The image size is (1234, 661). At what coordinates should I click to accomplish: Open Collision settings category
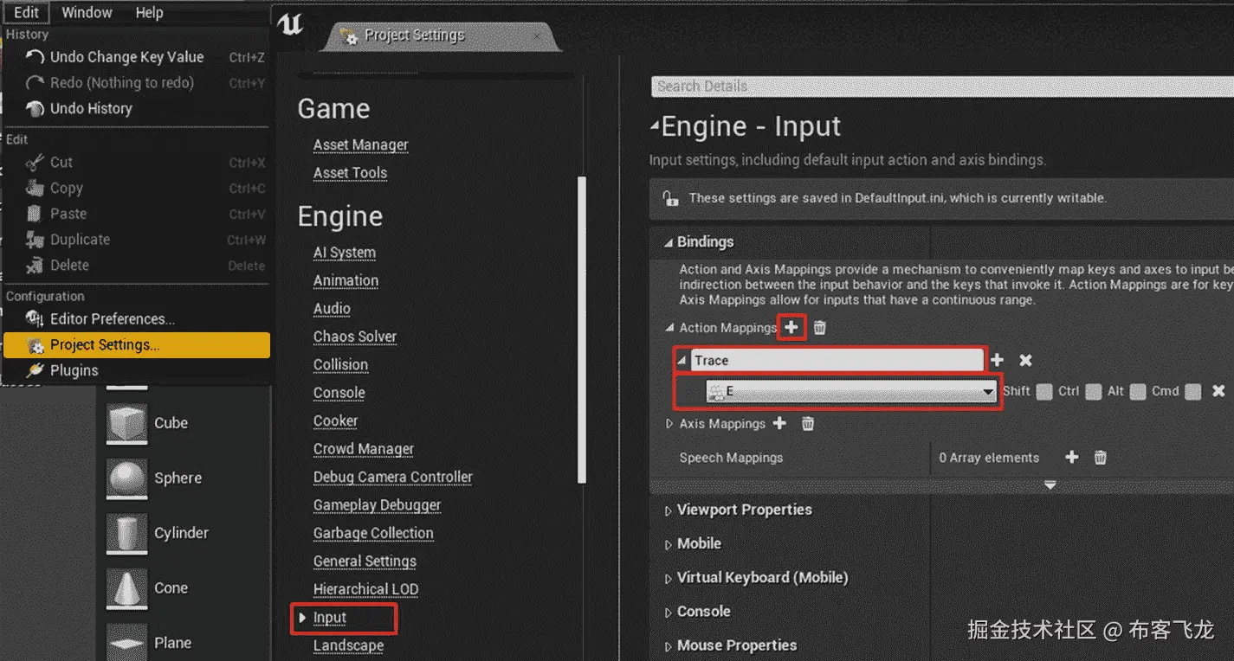click(x=340, y=364)
